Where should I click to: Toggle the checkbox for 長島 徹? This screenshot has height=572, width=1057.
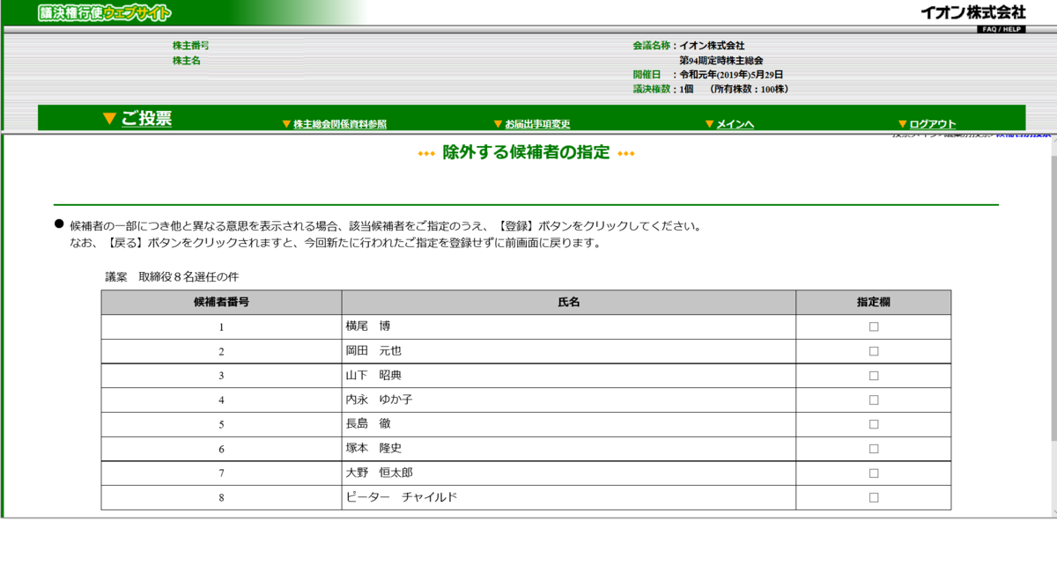874,424
